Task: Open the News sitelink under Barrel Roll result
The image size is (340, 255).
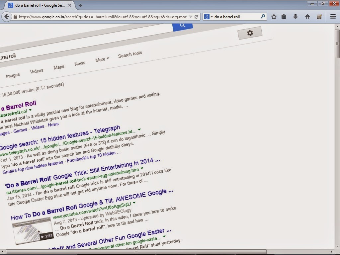Action: [53, 125]
